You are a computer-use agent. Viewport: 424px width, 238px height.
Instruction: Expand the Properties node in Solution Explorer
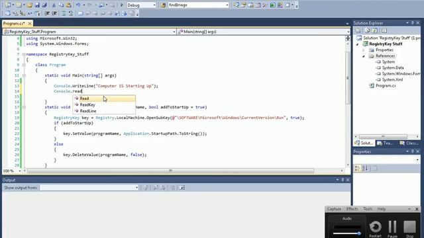[x=364, y=50]
